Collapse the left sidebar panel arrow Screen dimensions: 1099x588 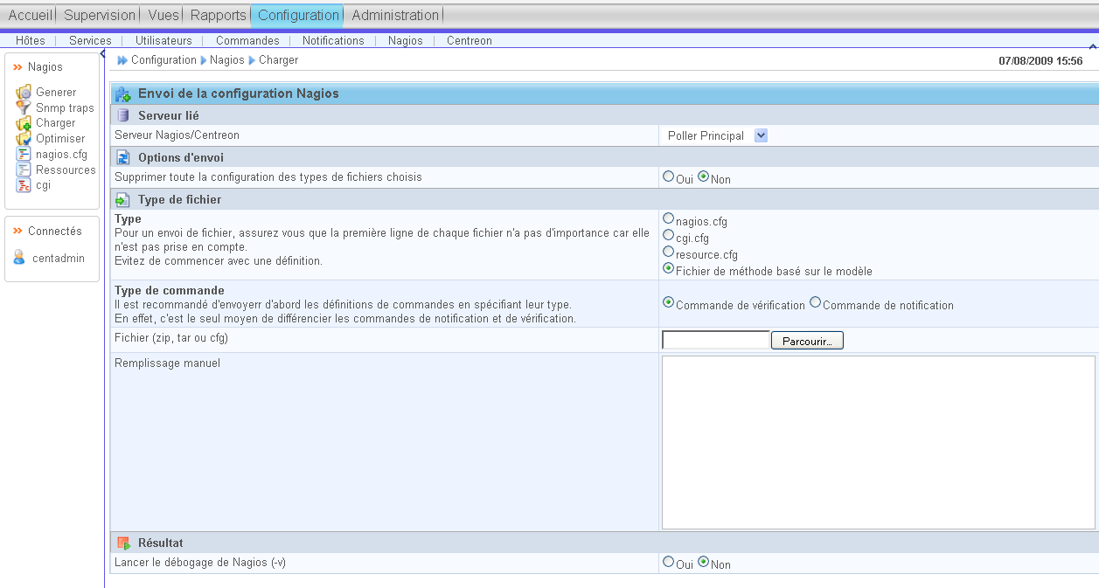pyautogui.click(x=103, y=54)
